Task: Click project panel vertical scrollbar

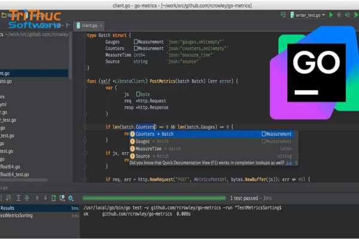Action: 70,56
